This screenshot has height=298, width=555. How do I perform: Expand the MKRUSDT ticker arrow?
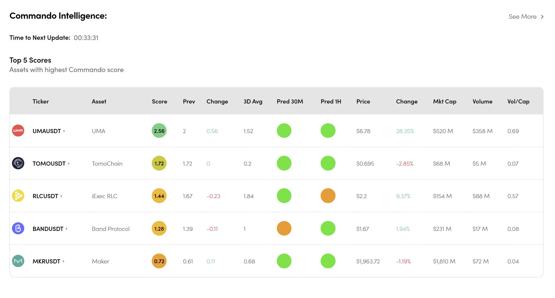click(64, 261)
